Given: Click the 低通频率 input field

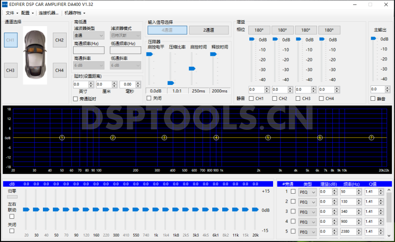Looking at the screenshot, I should pyautogui.click(x=125, y=50).
